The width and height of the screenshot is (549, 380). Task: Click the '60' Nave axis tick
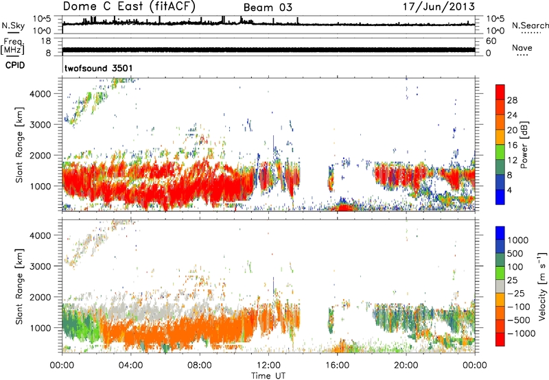[491, 41]
